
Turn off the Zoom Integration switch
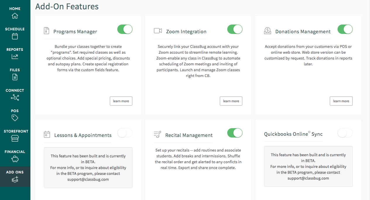pyautogui.click(x=235, y=29)
